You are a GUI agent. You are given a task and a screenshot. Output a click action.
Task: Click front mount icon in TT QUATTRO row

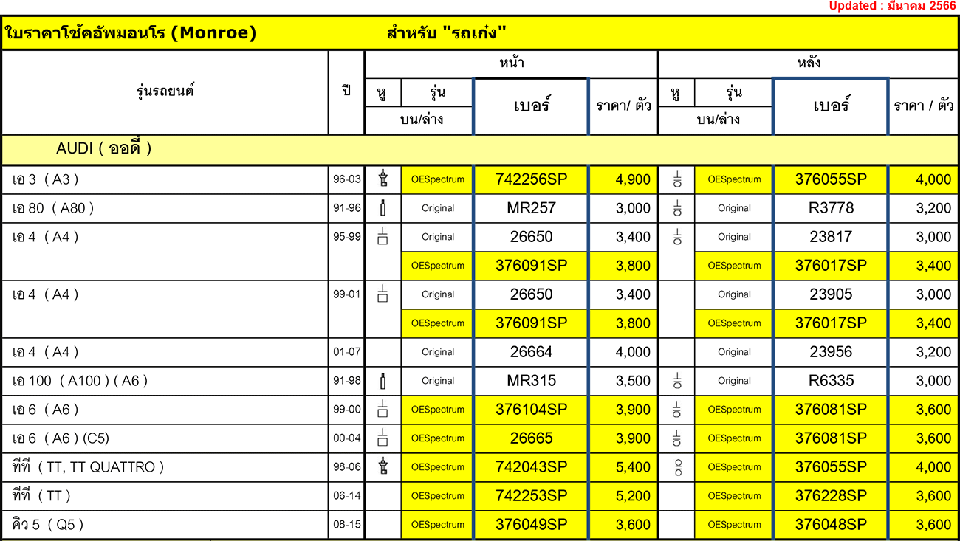383,467
